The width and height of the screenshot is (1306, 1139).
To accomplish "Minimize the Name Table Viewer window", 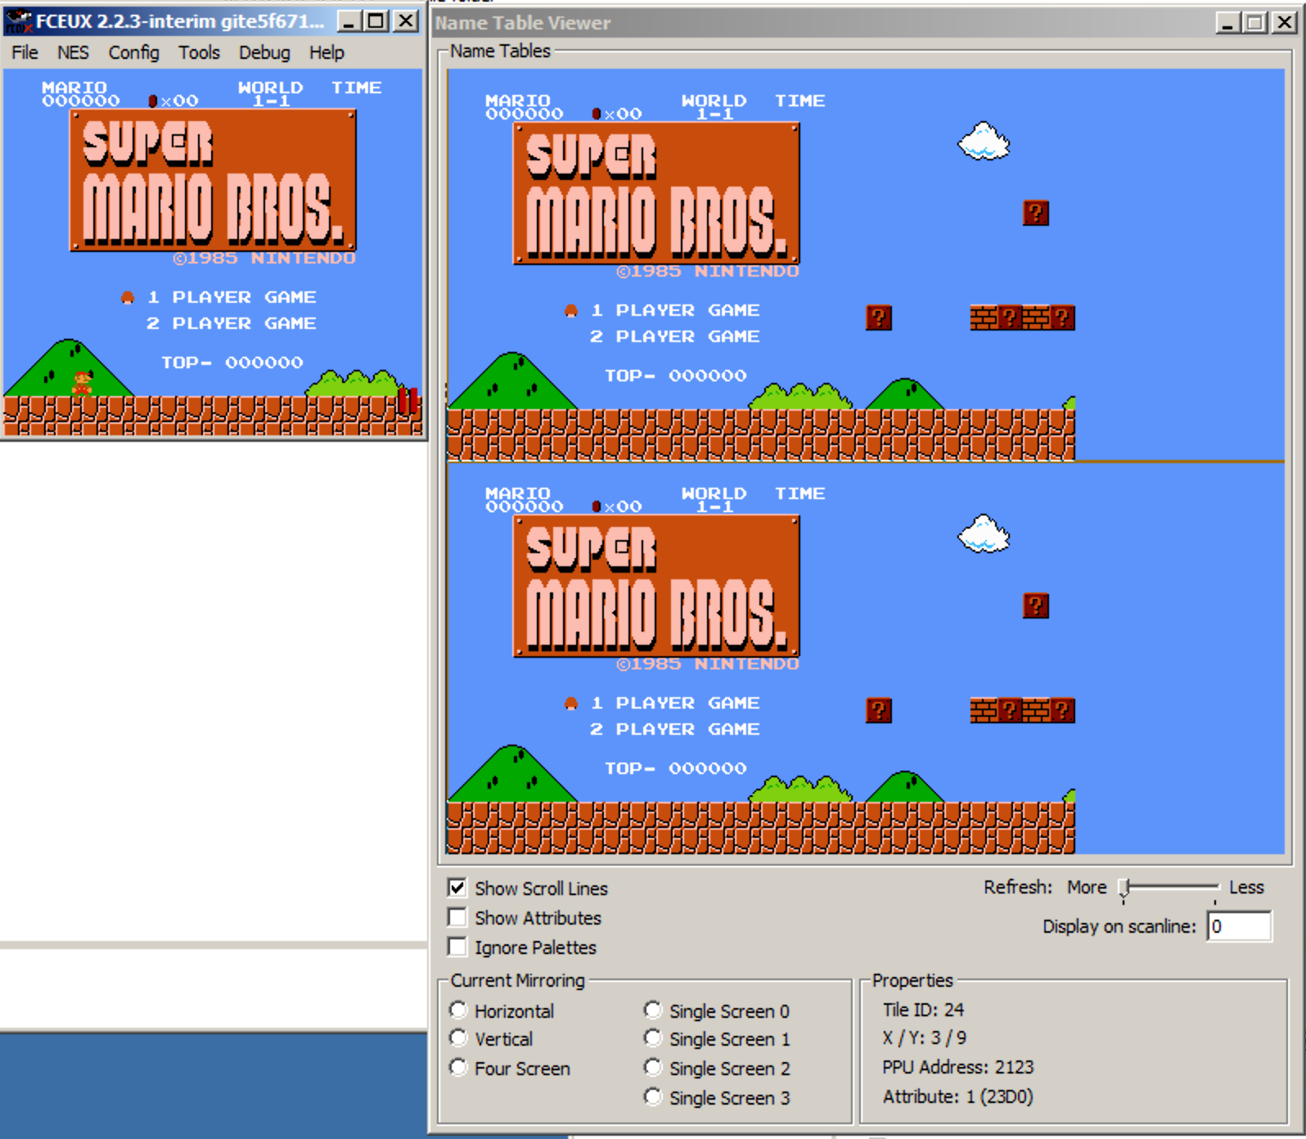I will pos(1226,23).
